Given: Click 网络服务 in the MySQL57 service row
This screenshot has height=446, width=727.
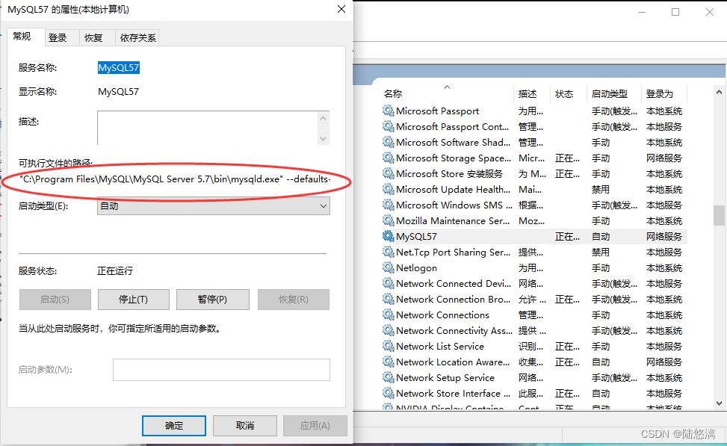Looking at the screenshot, I should [x=664, y=236].
